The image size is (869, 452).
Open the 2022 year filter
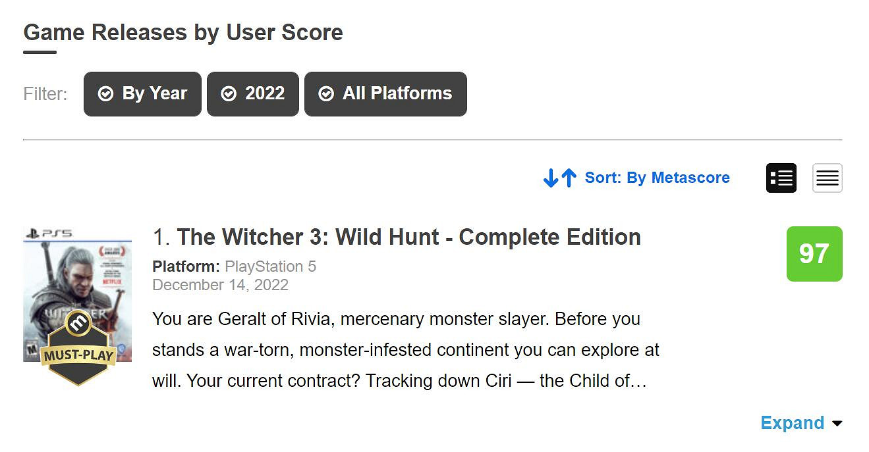point(253,94)
